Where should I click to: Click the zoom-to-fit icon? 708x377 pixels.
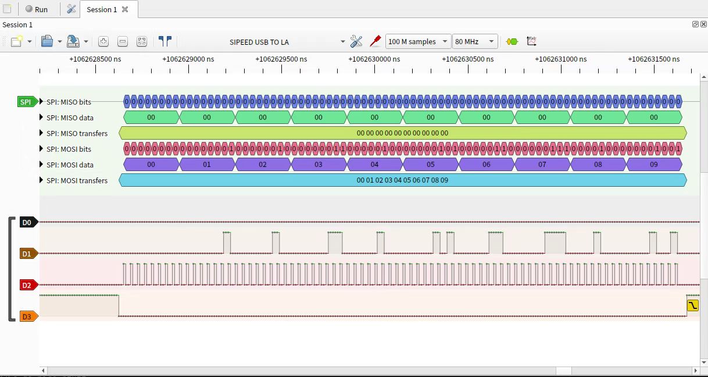tap(142, 41)
